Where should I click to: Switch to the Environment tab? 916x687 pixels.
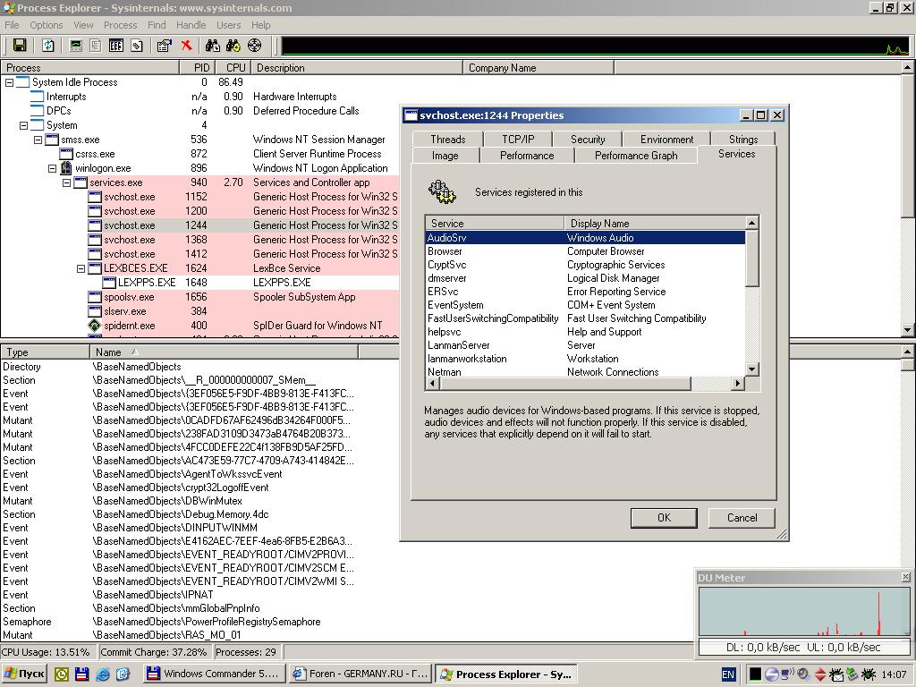[666, 139]
